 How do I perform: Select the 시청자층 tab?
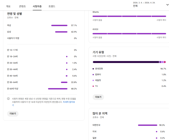[37, 6]
